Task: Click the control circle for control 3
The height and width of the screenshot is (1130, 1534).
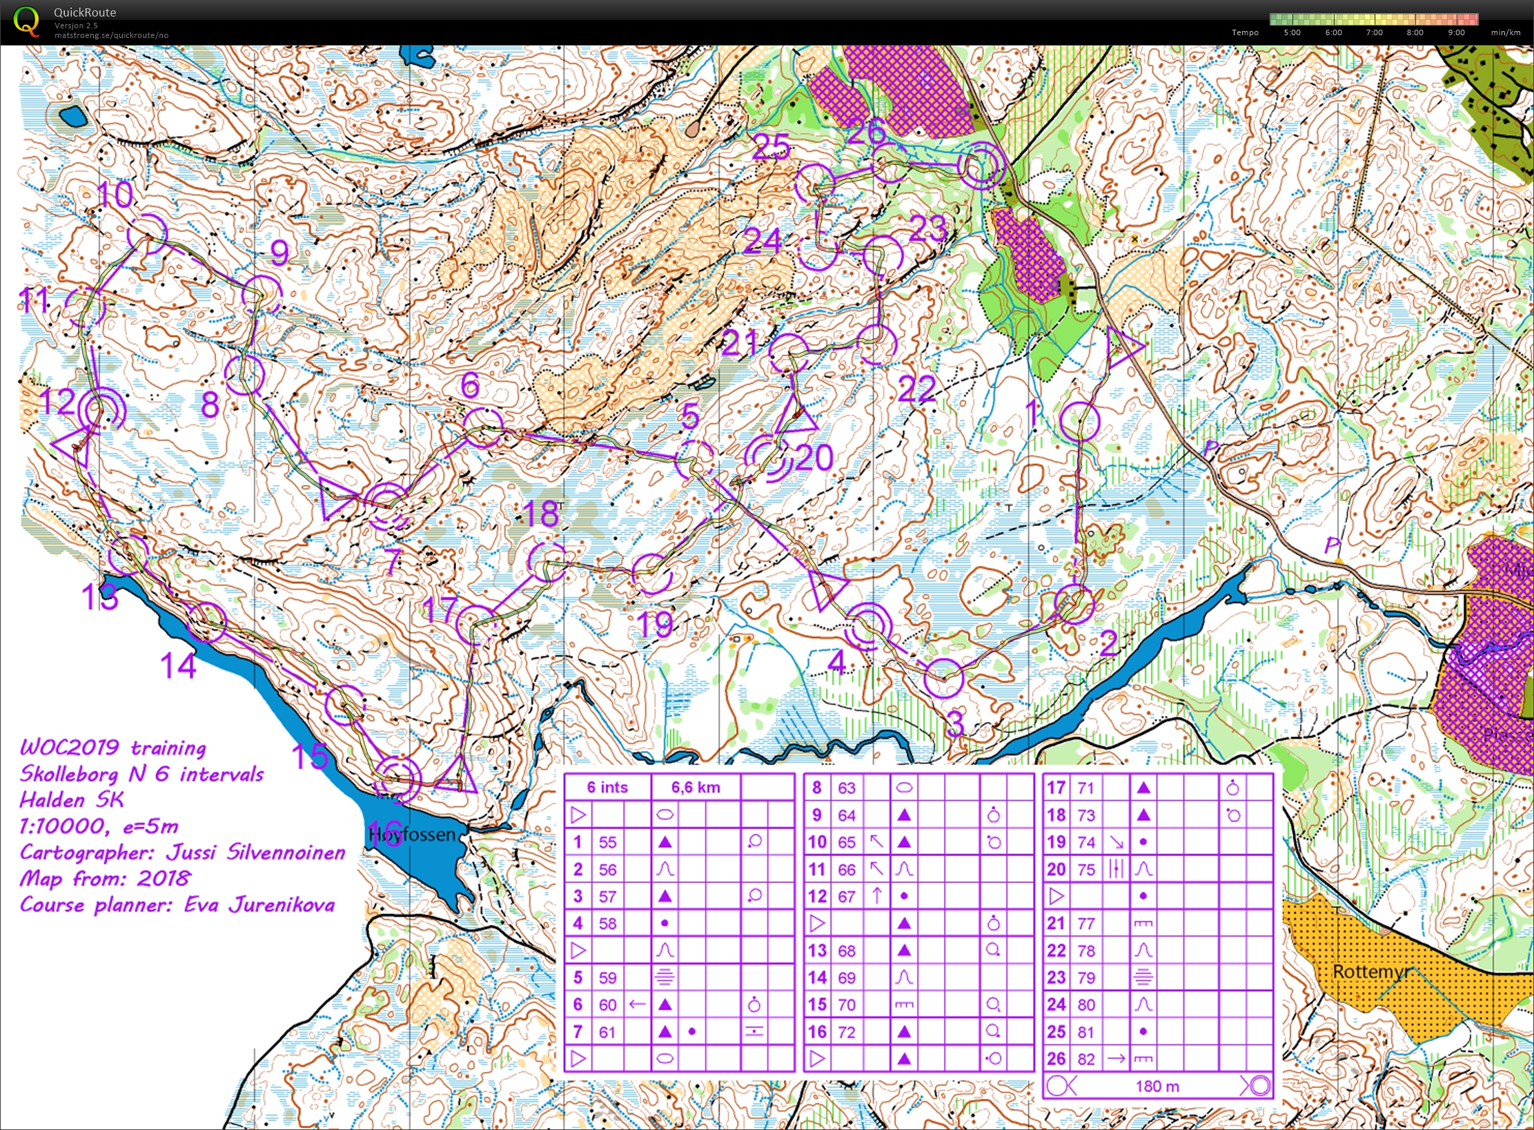Action: pos(943,678)
